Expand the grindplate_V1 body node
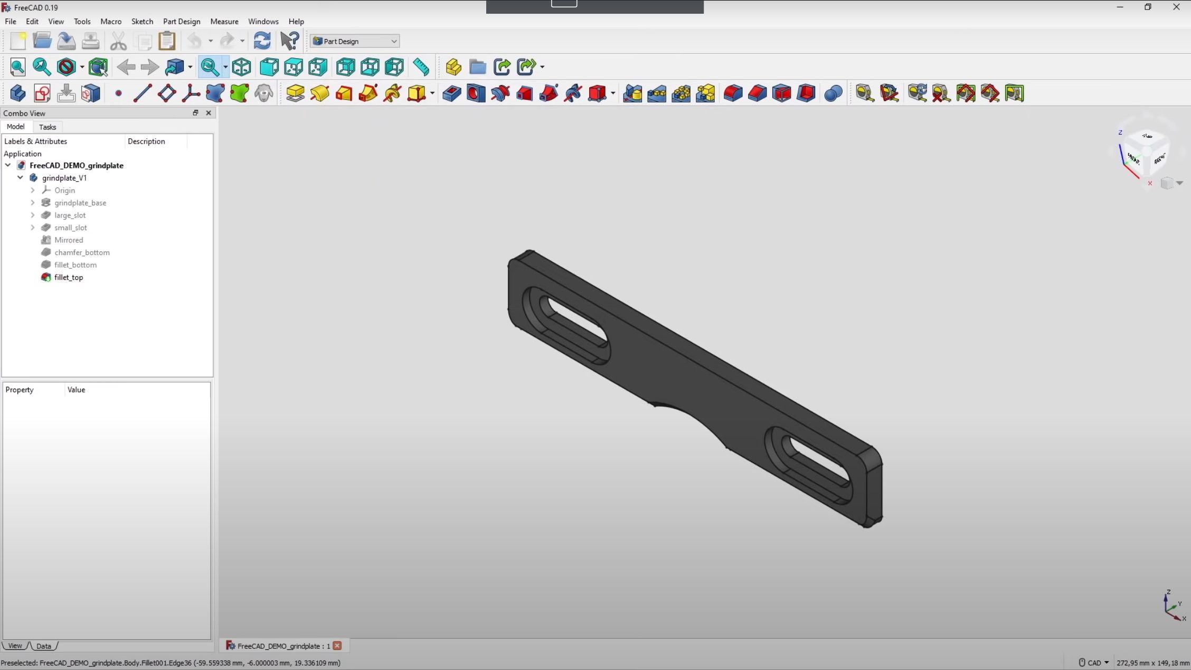 pyautogui.click(x=19, y=177)
